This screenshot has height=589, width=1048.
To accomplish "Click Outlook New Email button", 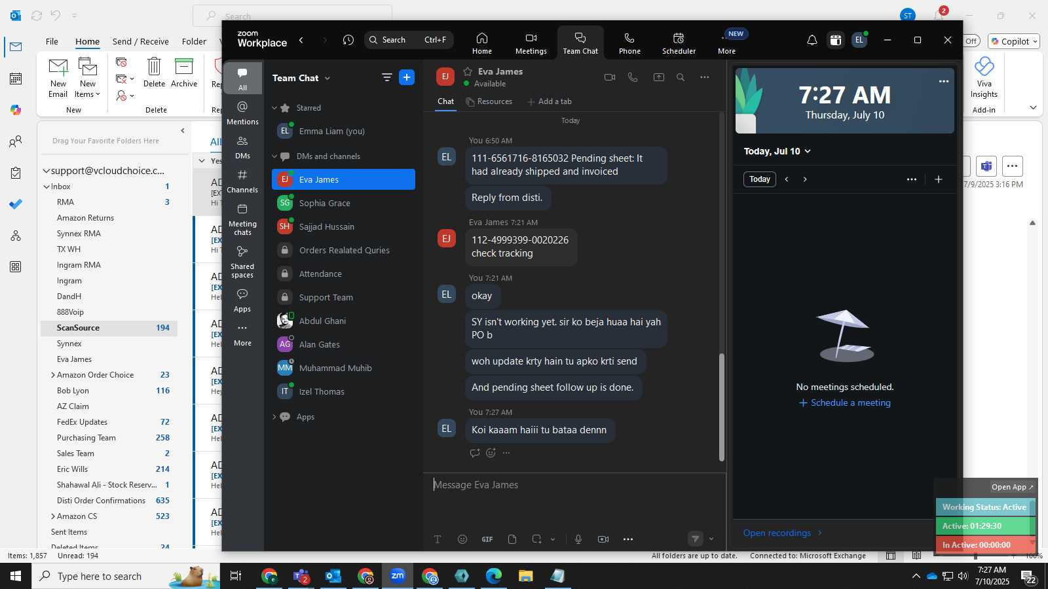I will [x=58, y=77].
